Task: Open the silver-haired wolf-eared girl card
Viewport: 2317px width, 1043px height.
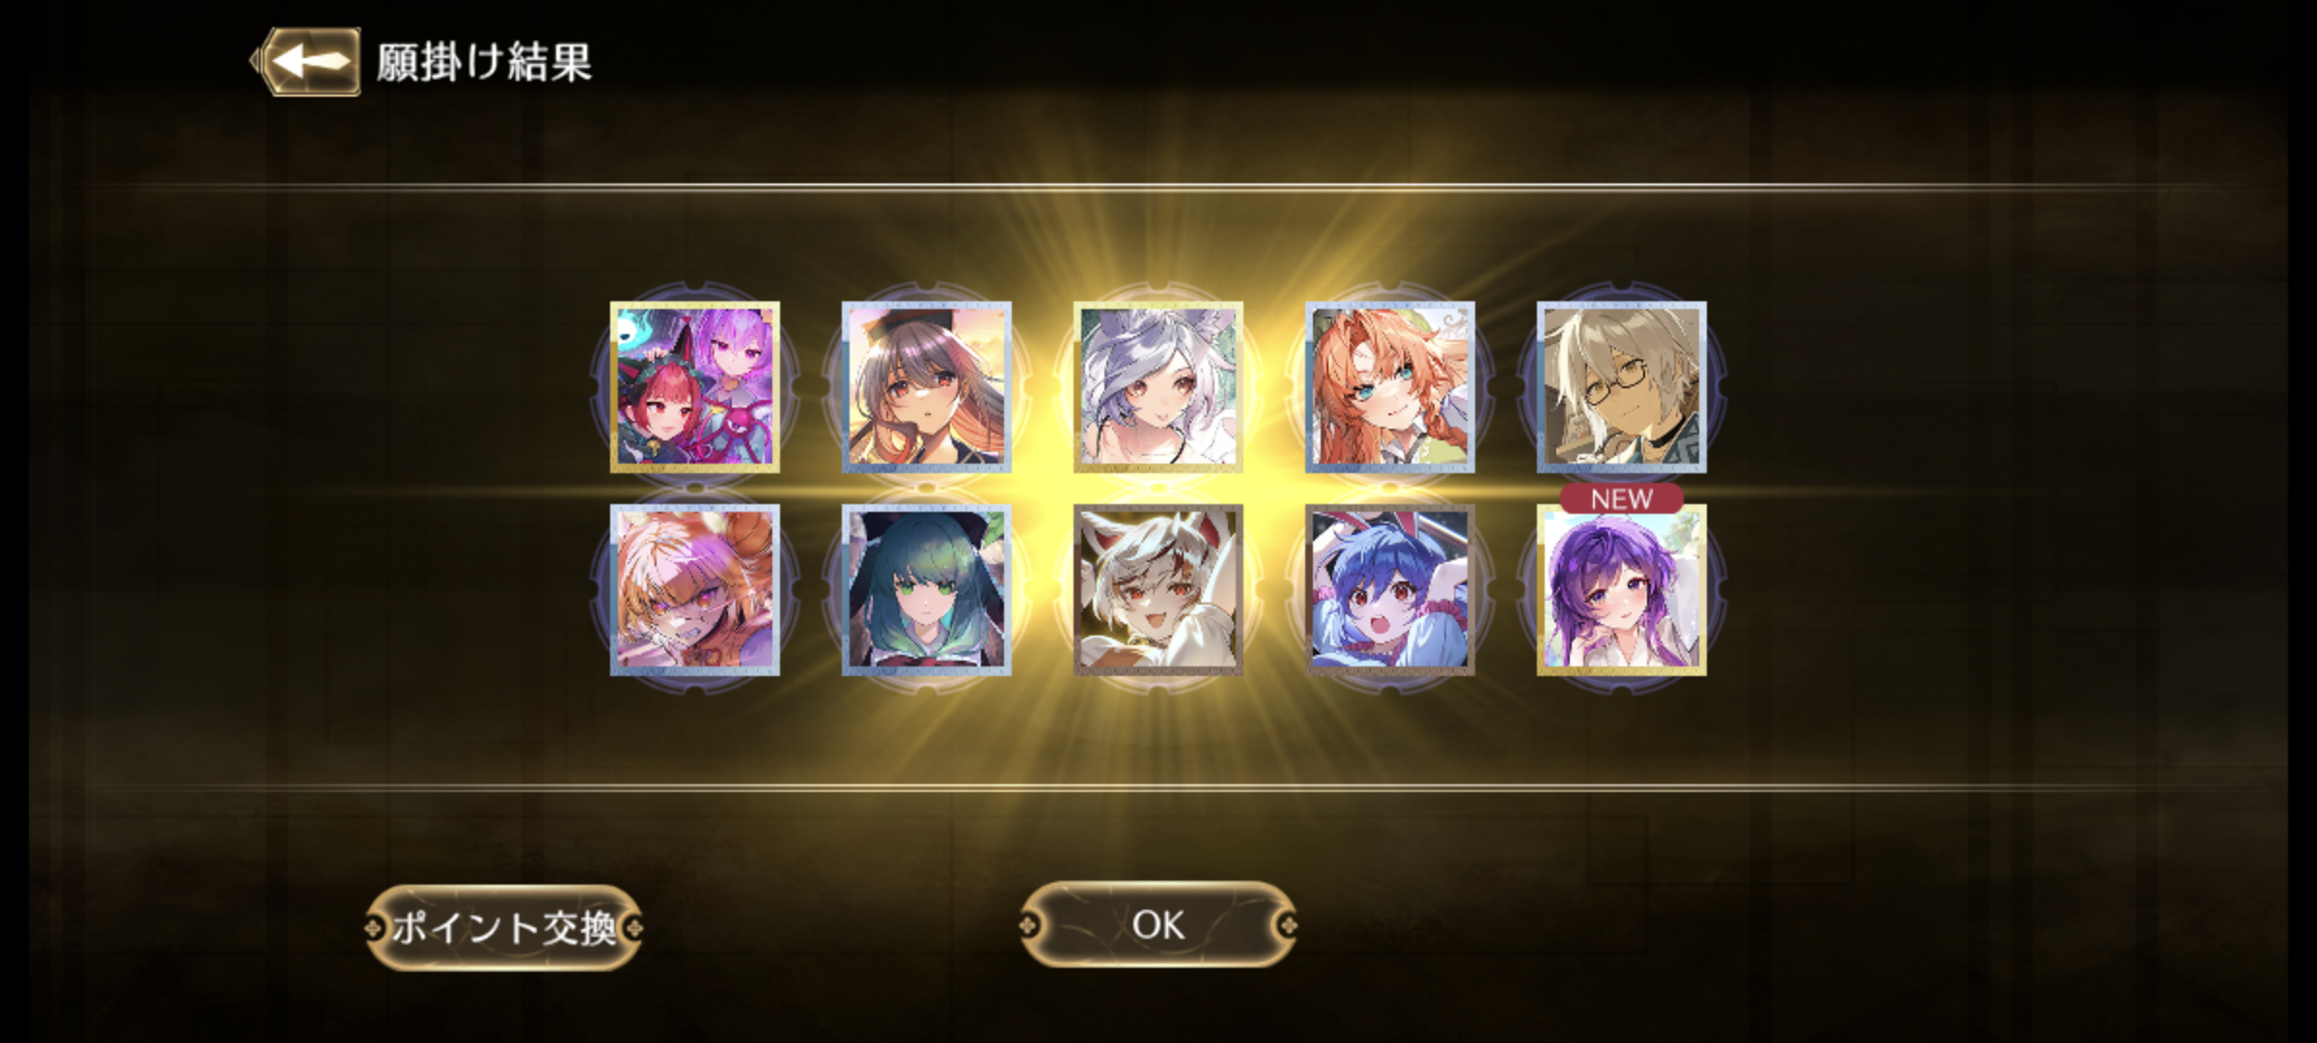Action: (1158, 387)
